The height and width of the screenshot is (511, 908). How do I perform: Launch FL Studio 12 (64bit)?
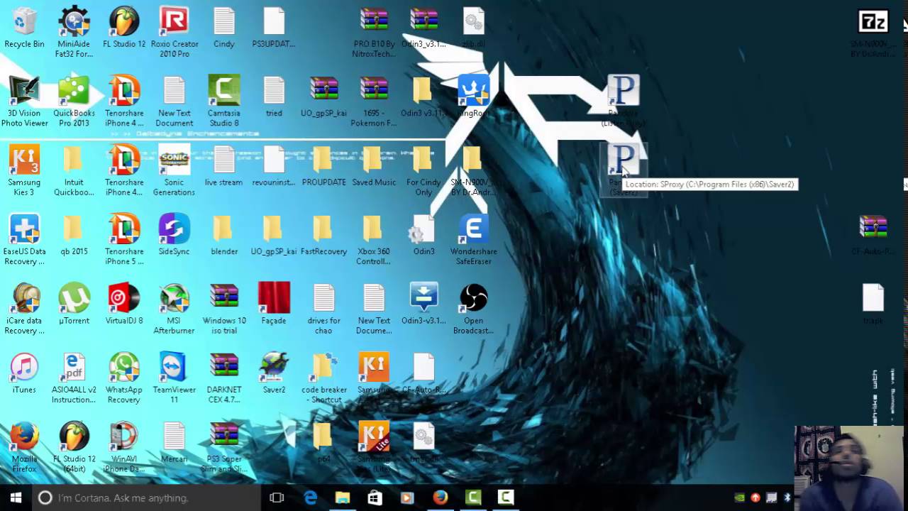(x=74, y=447)
